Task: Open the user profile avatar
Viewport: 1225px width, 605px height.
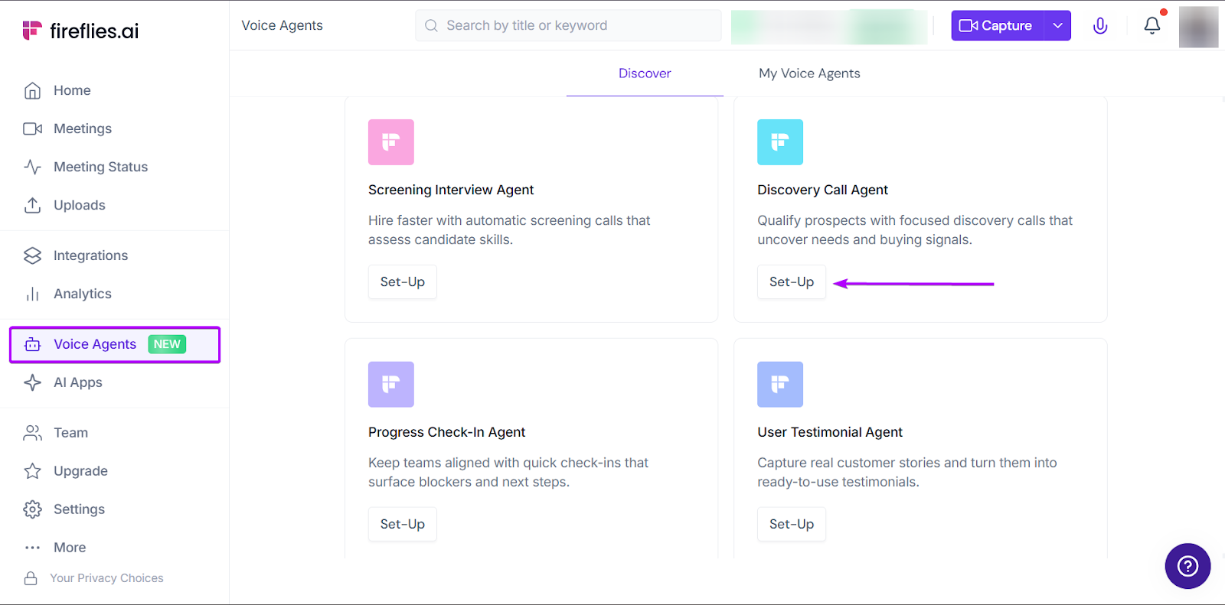Action: pyautogui.click(x=1198, y=27)
